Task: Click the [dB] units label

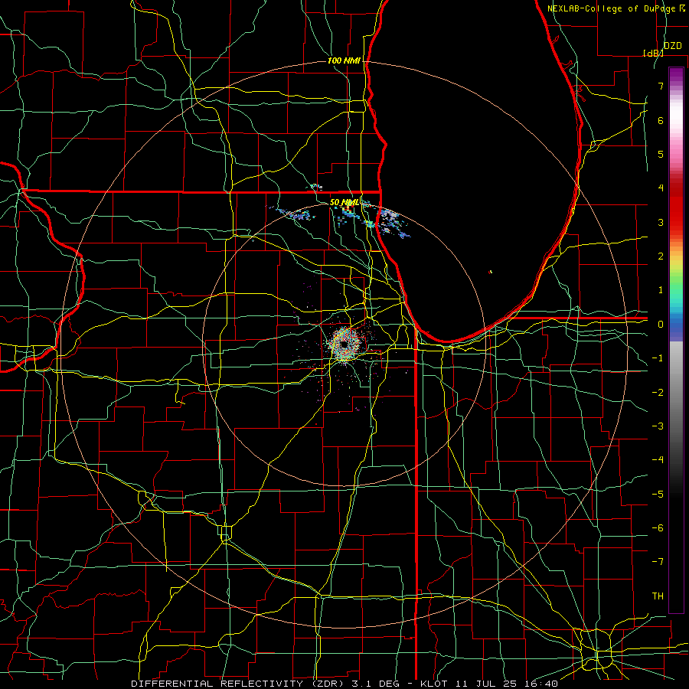Action: (x=654, y=53)
